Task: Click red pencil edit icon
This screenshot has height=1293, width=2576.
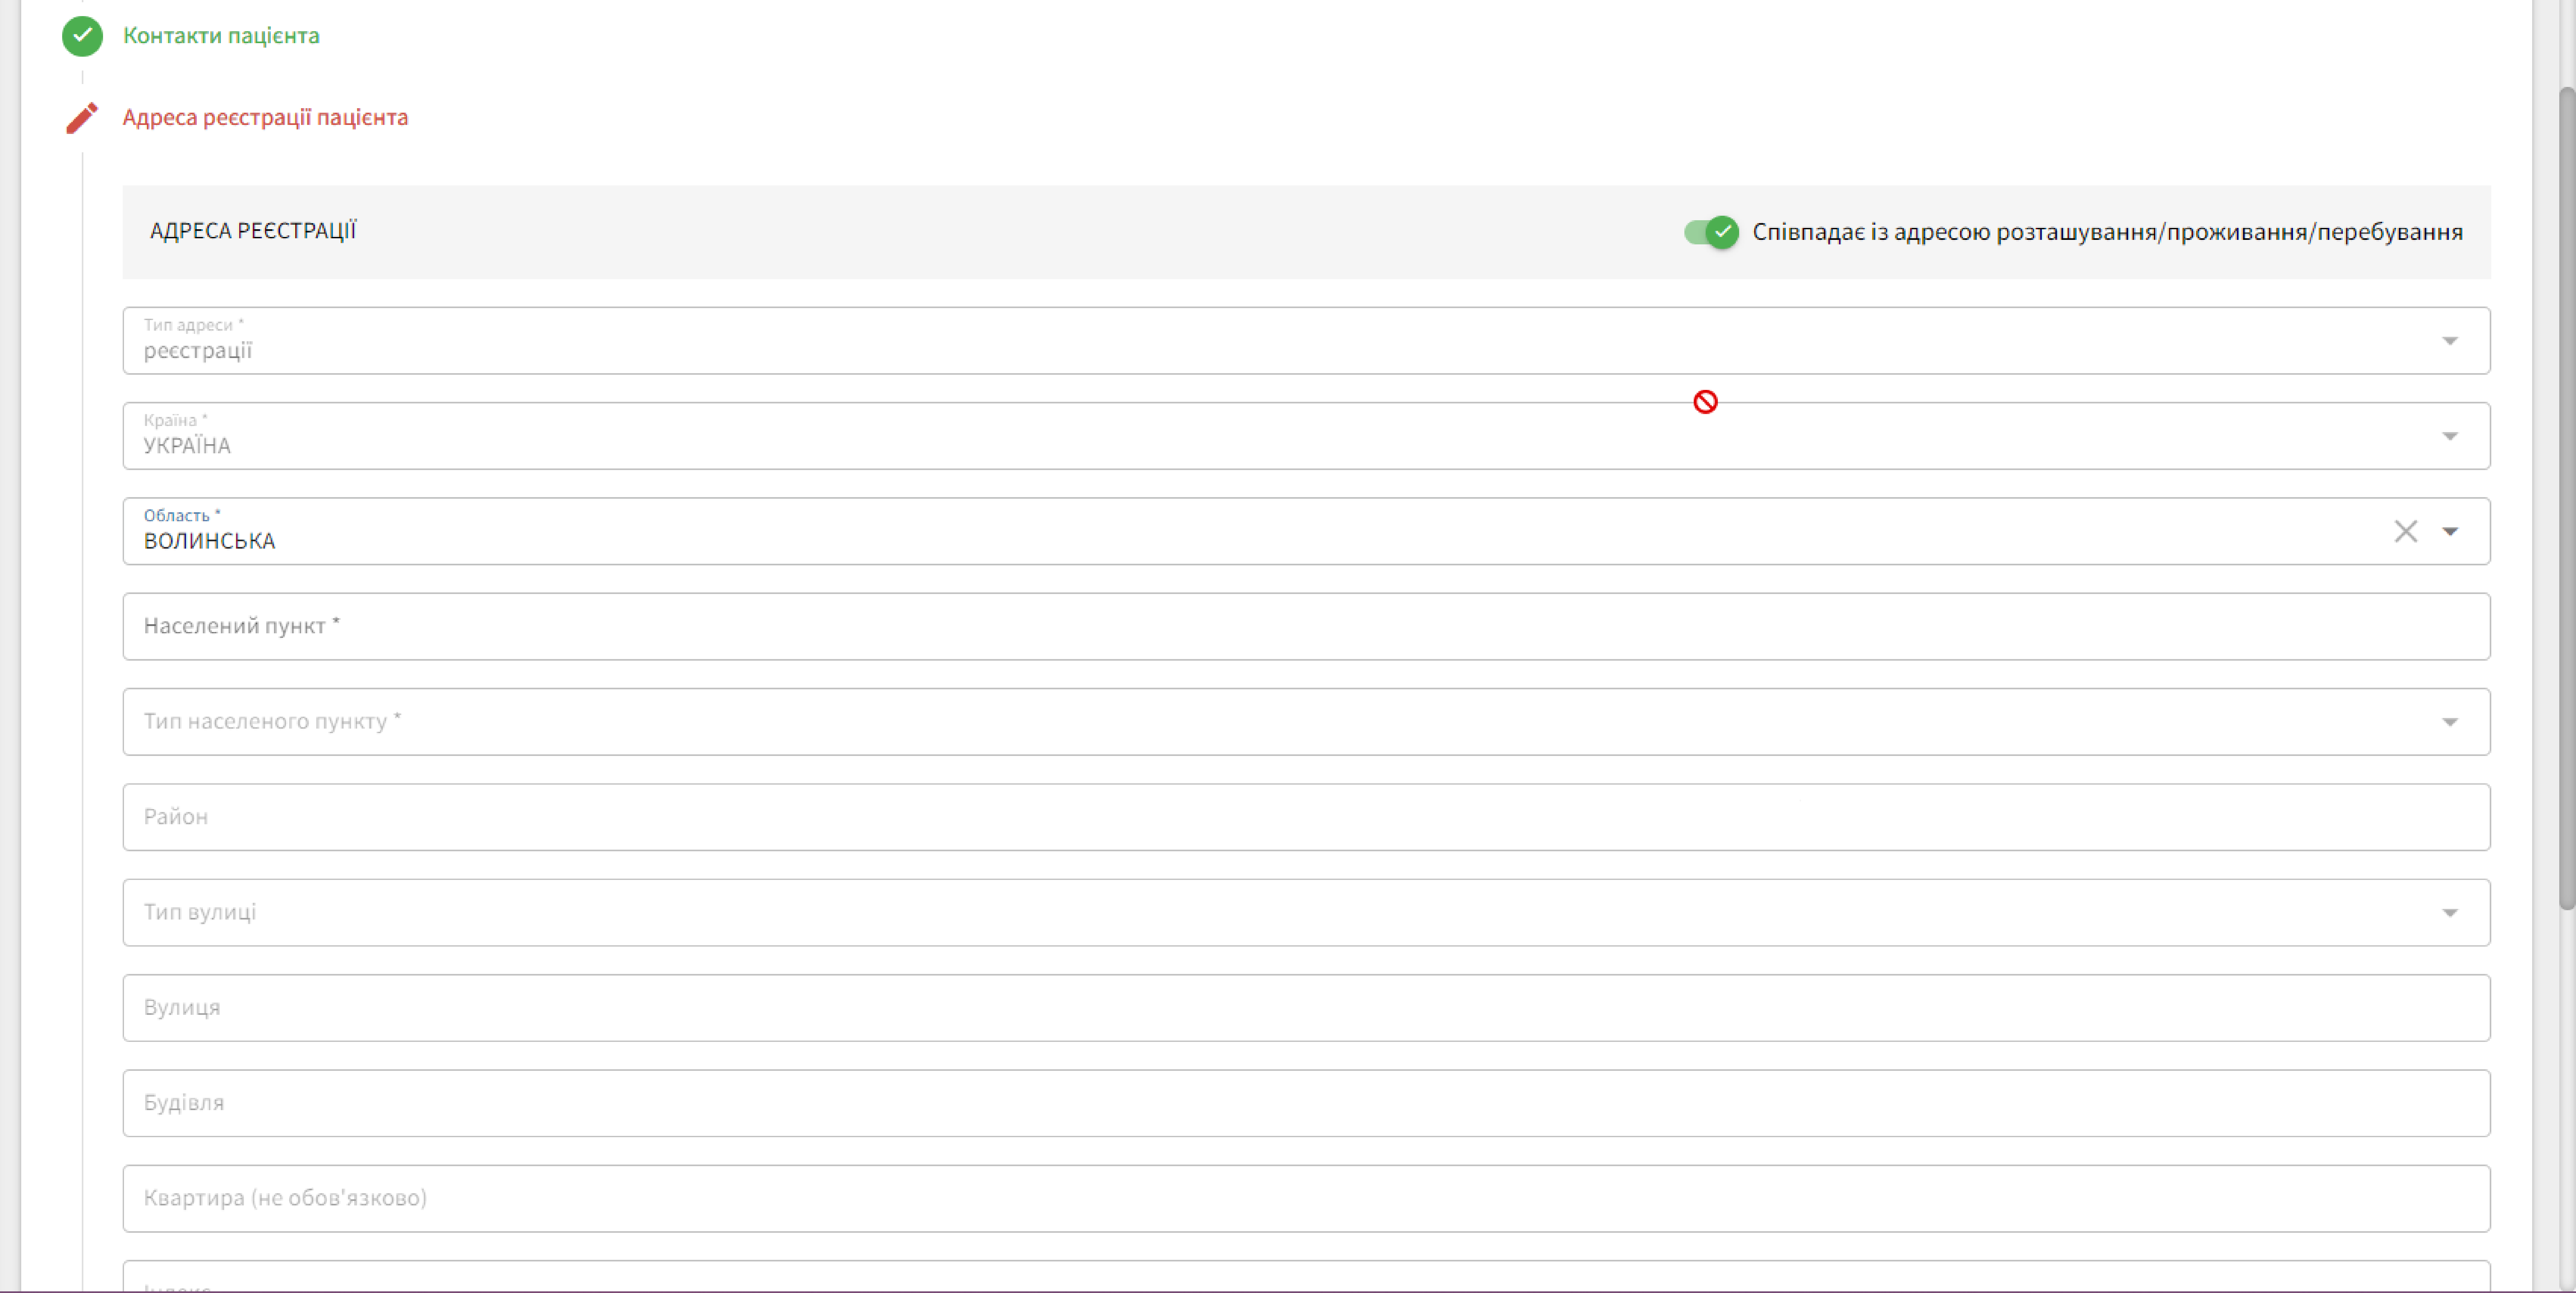Action: pyautogui.click(x=82, y=118)
